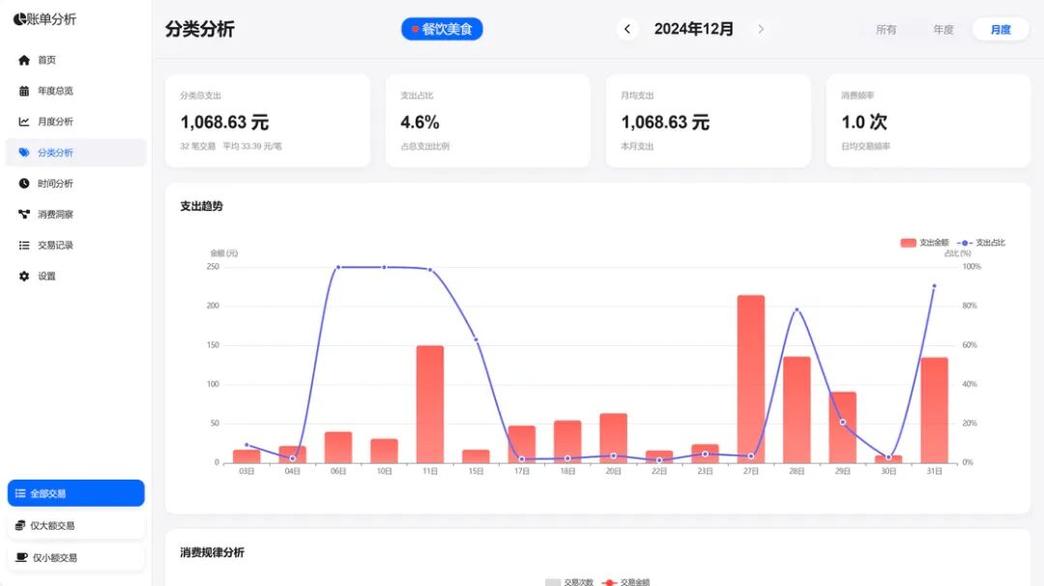Select 仅小额交易 filter button
This screenshot has height=586, width=1044.
(76, 557)
